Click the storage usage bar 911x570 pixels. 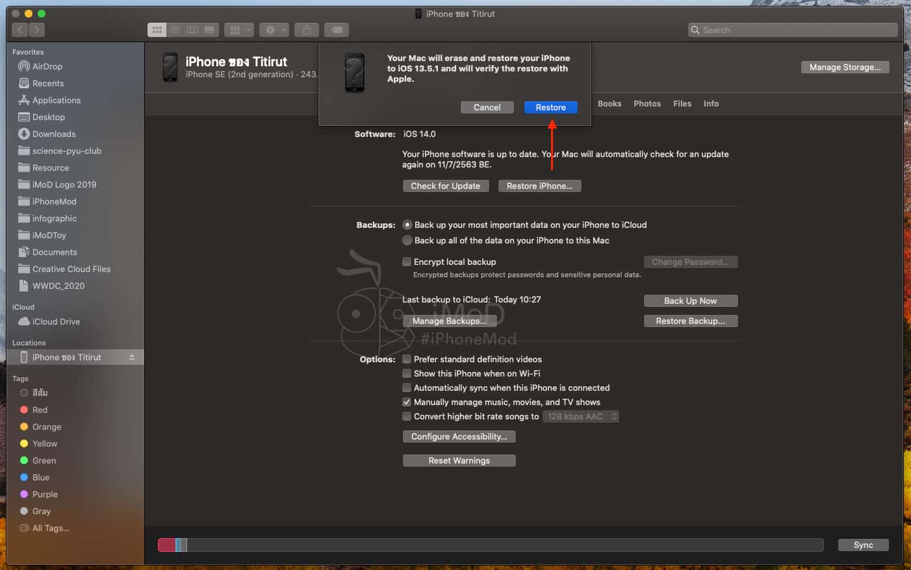pyautogui.click(x=491, y=545)
